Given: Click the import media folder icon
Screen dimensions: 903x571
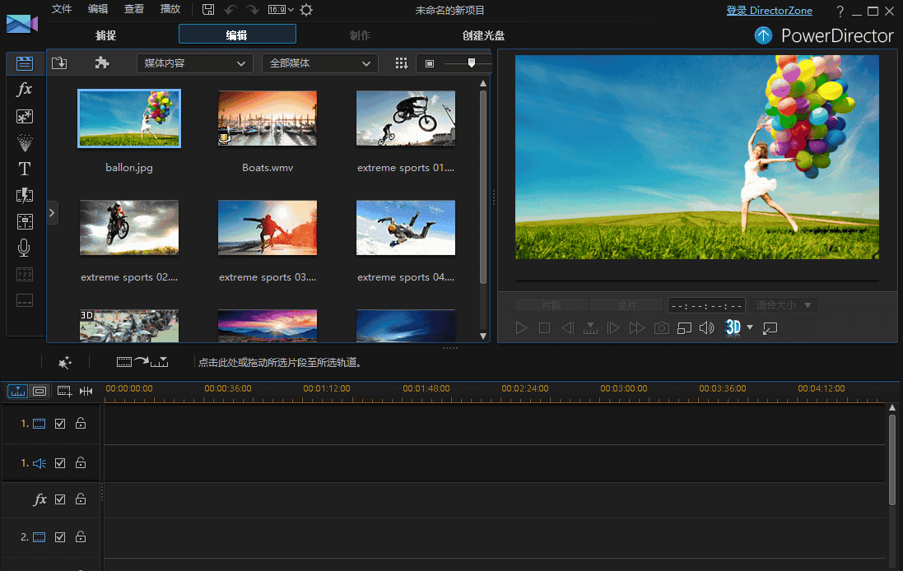Looking at the screenshot, I should point(59,63).
